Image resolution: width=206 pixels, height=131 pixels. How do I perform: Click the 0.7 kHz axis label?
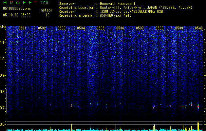point(3,108)
